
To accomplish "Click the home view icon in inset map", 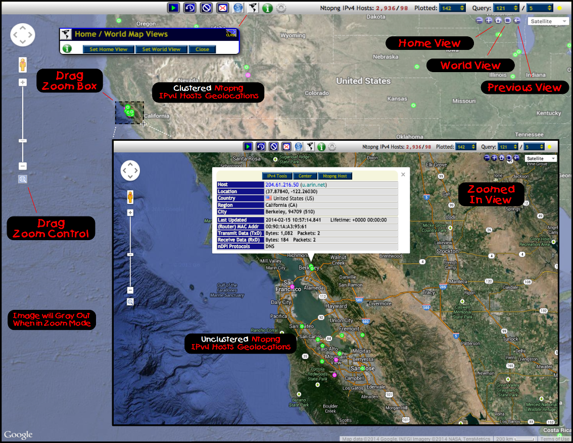I will [x=501, y=158].
